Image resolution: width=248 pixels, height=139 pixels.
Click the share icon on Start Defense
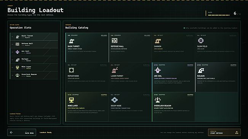pos(237,133)
